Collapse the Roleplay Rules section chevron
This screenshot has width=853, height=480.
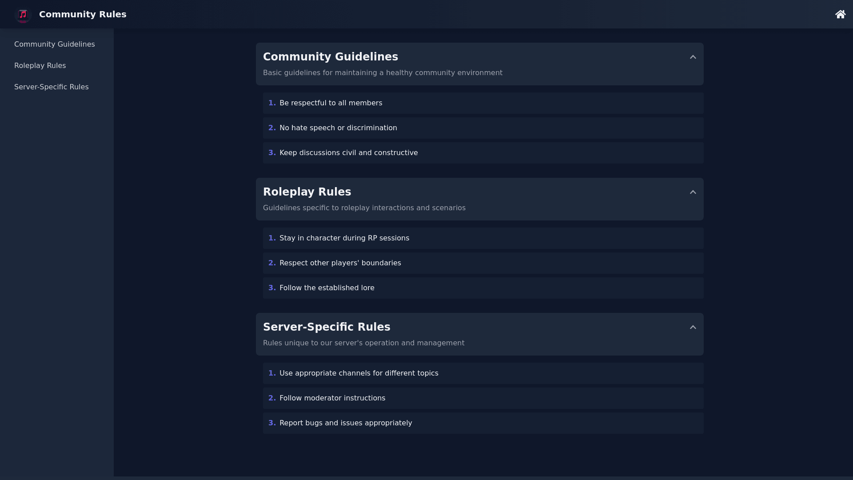(693, 192)
